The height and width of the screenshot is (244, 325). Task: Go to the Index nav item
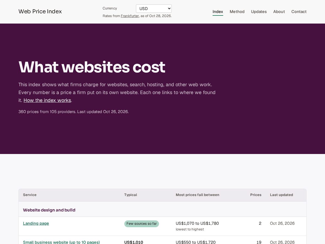[218, 12]
